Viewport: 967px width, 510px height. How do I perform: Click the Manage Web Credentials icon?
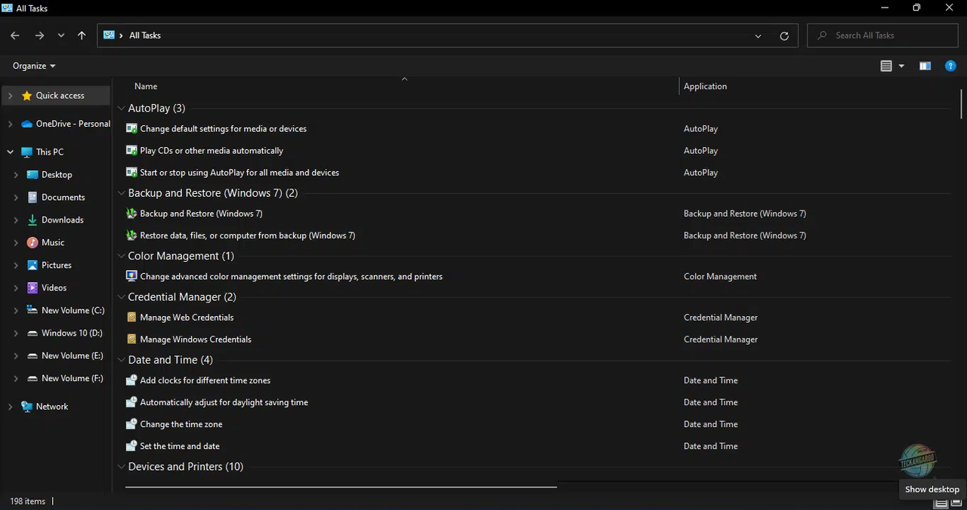131,318
